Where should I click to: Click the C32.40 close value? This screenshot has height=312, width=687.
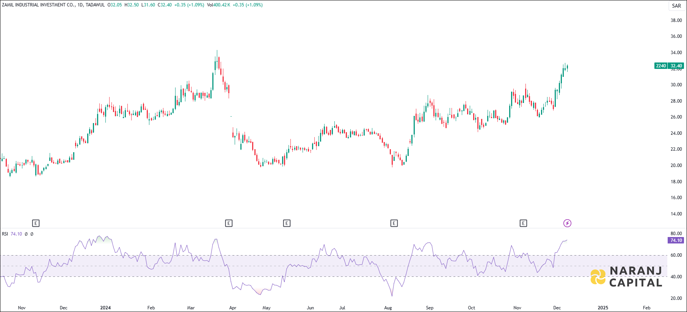(165, 5)
